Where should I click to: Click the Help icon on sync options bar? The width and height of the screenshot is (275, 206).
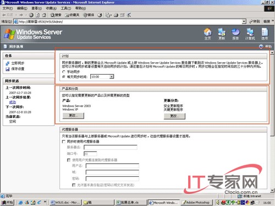point(261,47)
